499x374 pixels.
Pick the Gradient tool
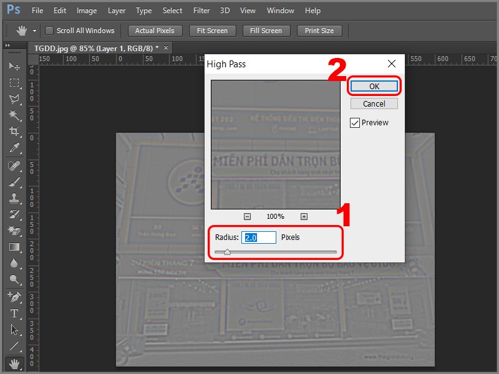[14, 247]
